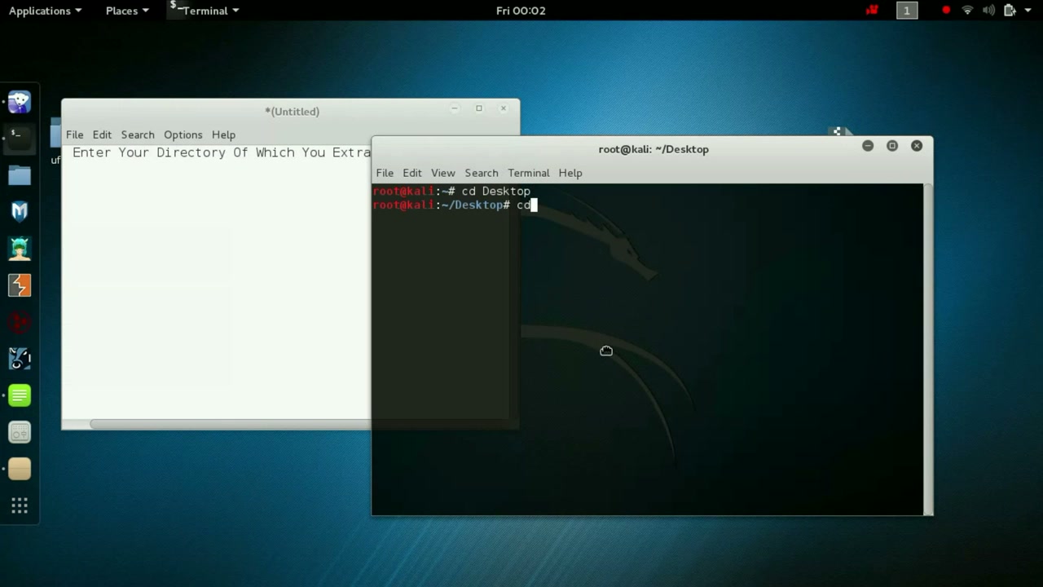Select the desktop file icon behind terminal corner
The height and width of the screenshot is (587, 1043).
(x=839, y=131)
